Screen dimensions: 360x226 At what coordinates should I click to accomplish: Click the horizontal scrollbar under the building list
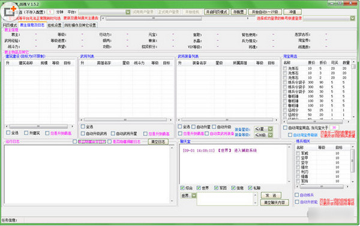pos(40,126)
